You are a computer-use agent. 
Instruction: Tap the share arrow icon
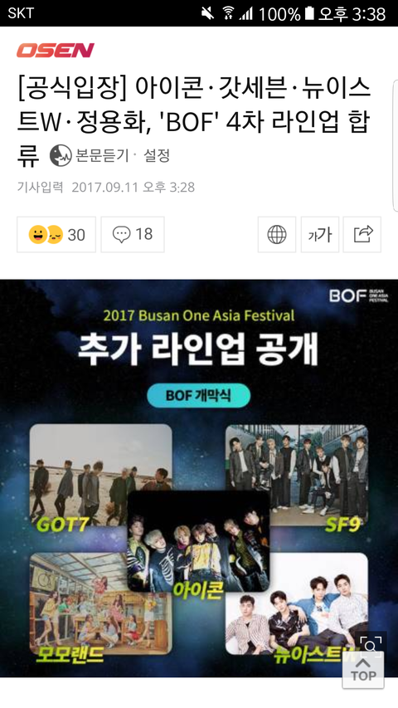click(x=362, y=234)
